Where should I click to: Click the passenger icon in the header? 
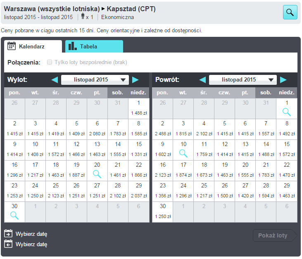tap(83, 16)
